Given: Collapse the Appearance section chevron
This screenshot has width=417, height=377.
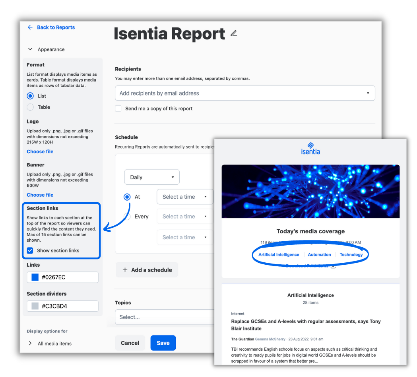Looking at the screenshot, I should click(30, 49).
